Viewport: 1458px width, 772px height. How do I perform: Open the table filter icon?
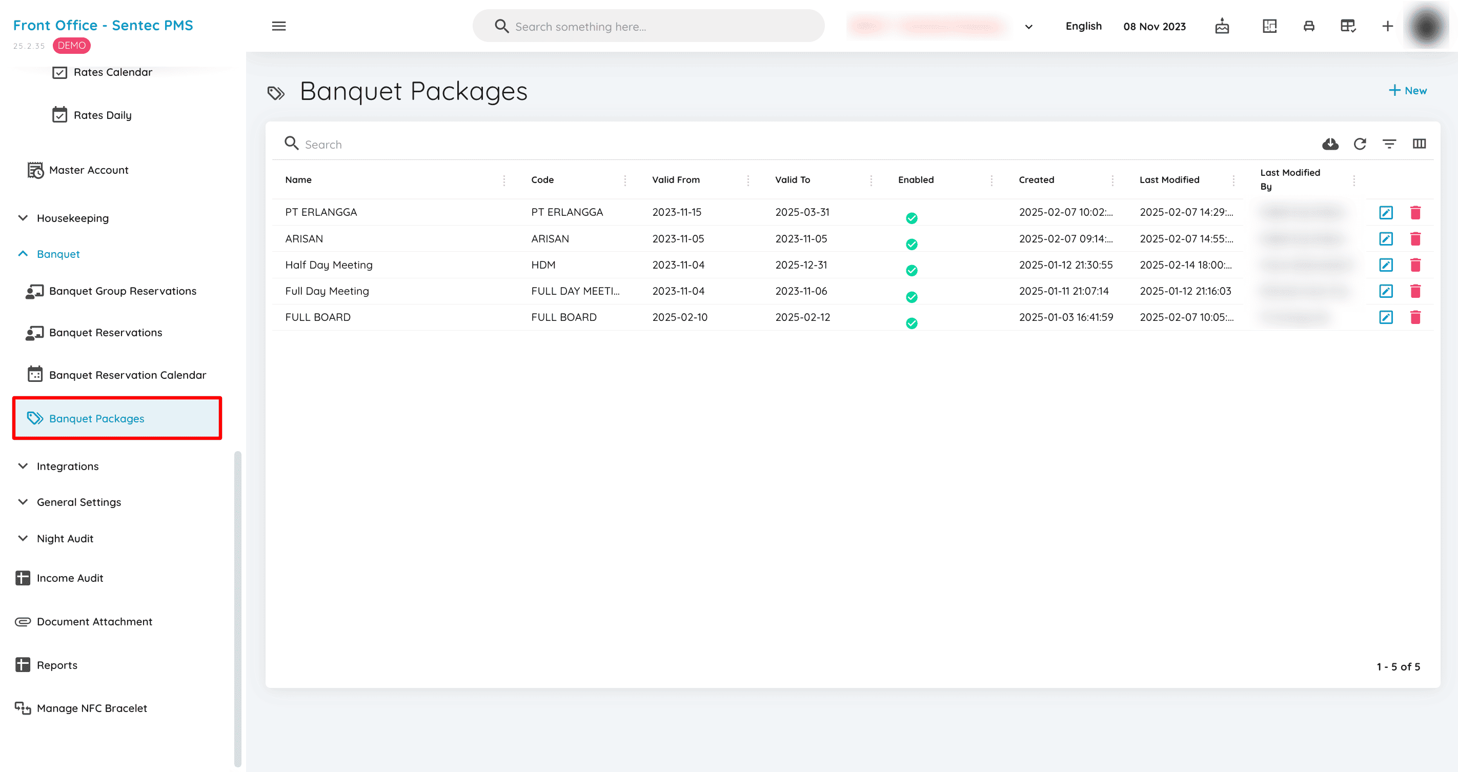(1389, 144)
